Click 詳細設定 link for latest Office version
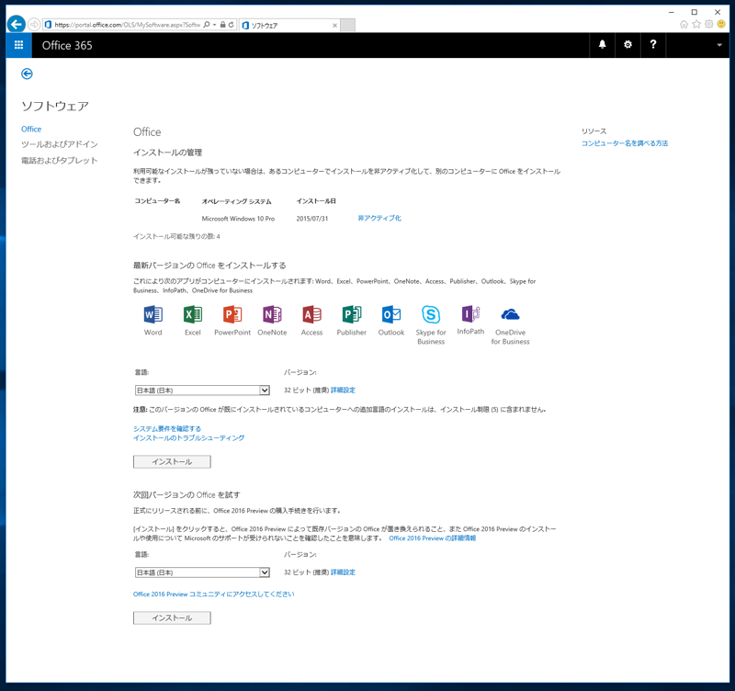Screen dimensions: 735x691 click(343, 390)
